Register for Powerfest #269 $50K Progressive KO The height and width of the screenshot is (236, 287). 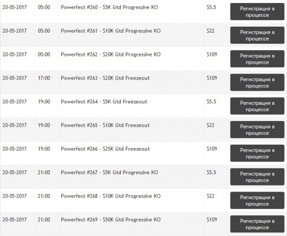[x=257, y=224]
